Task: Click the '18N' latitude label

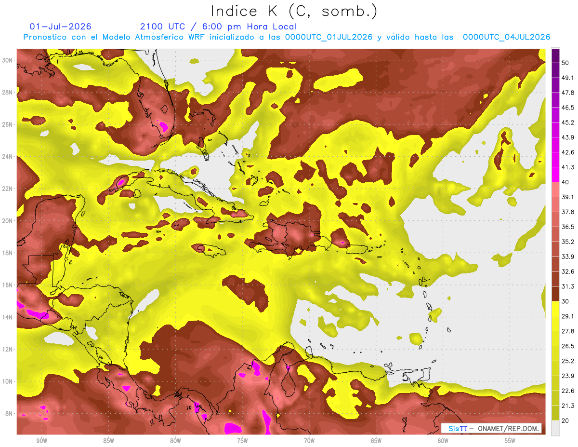Action: pyautogui.click(x=8, y=253)
